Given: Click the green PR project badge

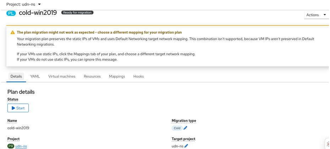Looking at the screenshot, I should [x=11, y=146].
